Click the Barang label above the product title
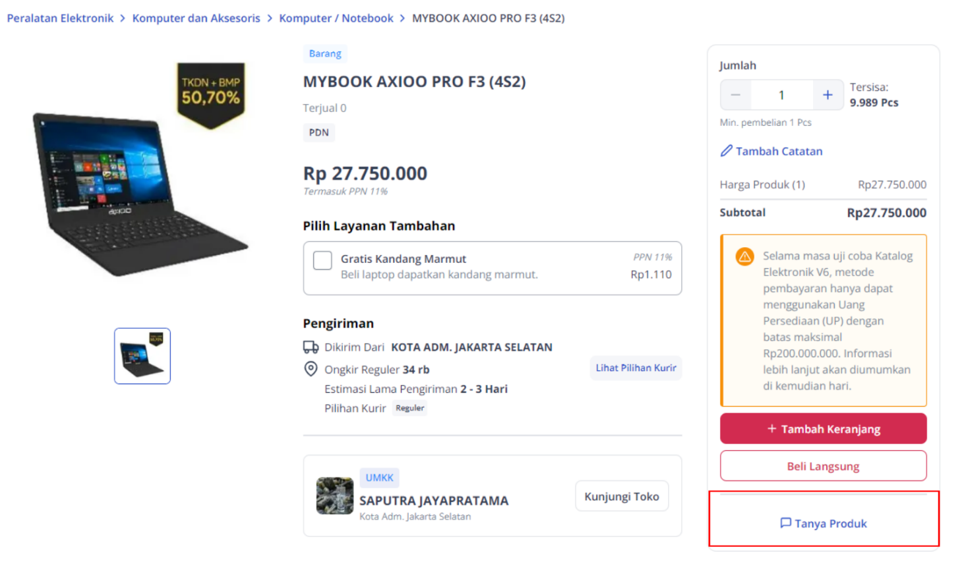This screenshot has height=574, width=966. 325,53
